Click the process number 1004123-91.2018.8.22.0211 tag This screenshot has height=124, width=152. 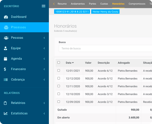click(72, 12)
